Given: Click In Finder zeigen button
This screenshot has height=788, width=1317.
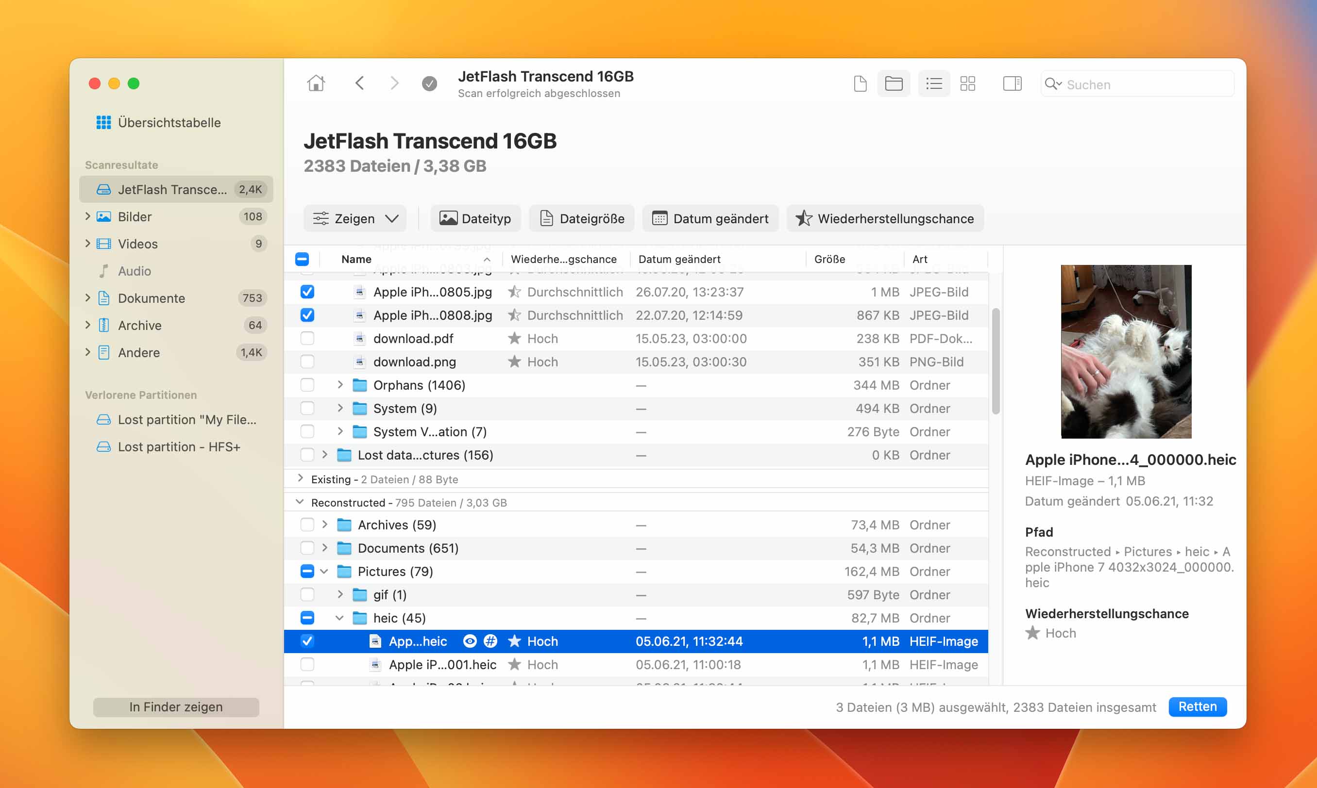Looking at the screenshot, I should coord(176,707).
